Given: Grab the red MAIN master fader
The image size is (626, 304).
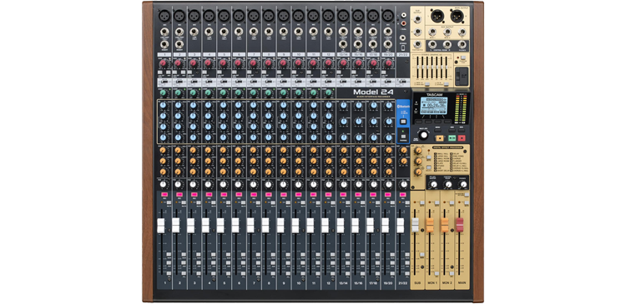Looking at the screenshot, I should 460,225.
